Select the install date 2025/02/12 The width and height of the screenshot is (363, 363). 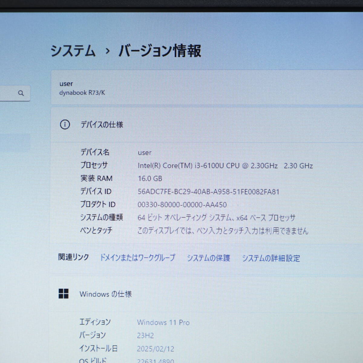[155, 349]
